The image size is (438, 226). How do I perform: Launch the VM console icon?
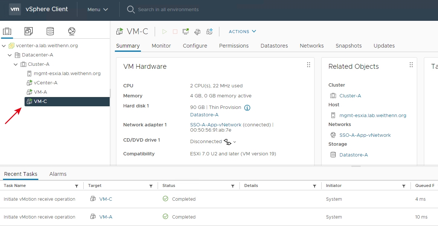(186, 32)
